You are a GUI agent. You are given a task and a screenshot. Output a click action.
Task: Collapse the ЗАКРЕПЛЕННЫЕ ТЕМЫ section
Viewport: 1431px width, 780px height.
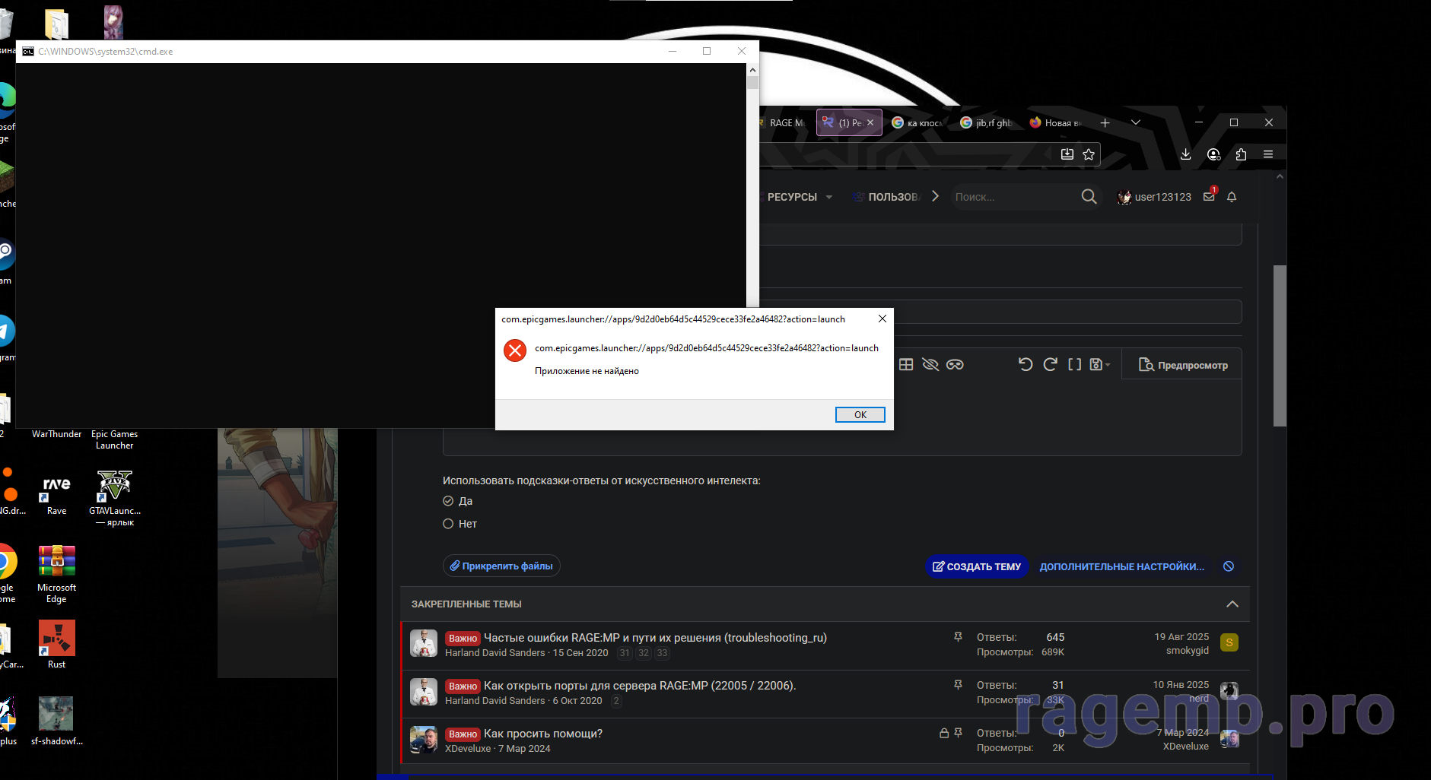tap(1232, 604)
